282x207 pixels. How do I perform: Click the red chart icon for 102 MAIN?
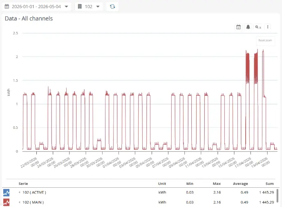[x=6, y=202]
